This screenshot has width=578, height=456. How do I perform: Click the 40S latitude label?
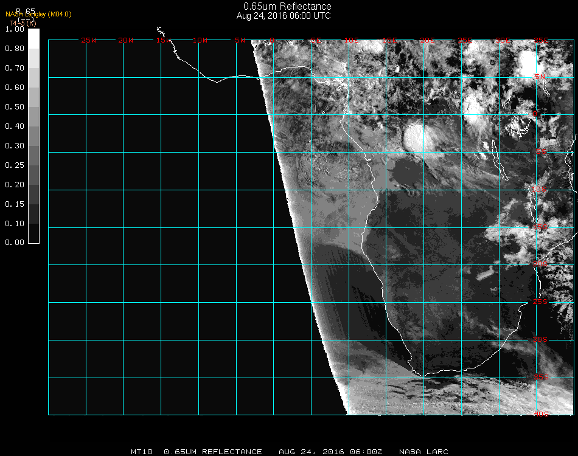[540, 414]
